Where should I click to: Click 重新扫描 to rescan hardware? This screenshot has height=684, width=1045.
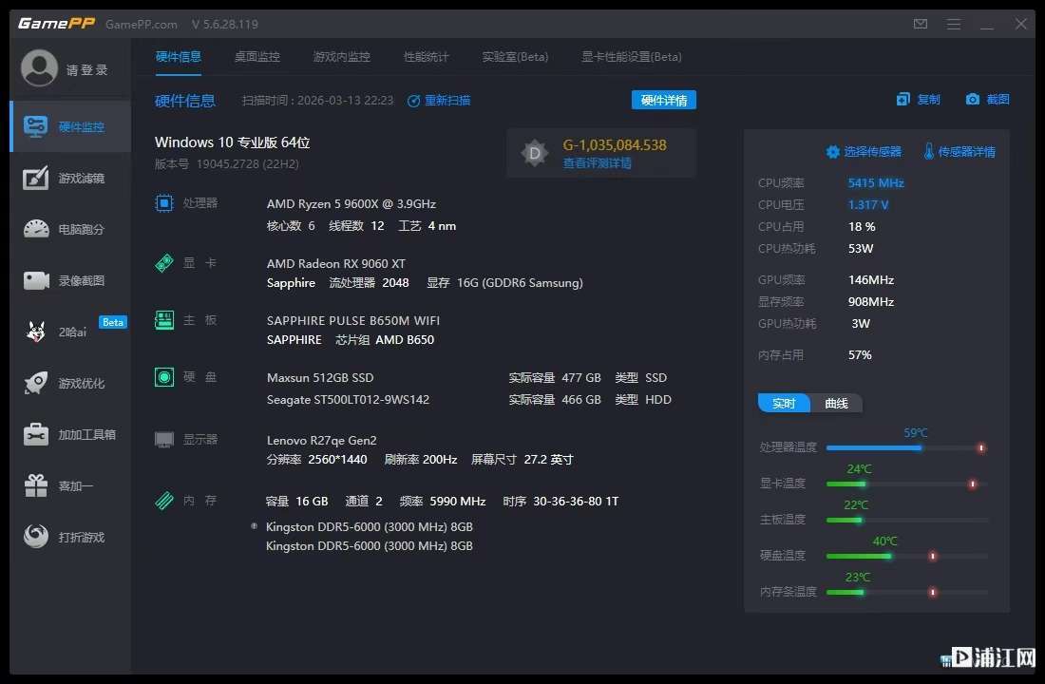click(x=439, y=101)
